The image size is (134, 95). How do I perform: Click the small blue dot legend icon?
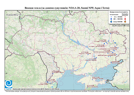111,17
